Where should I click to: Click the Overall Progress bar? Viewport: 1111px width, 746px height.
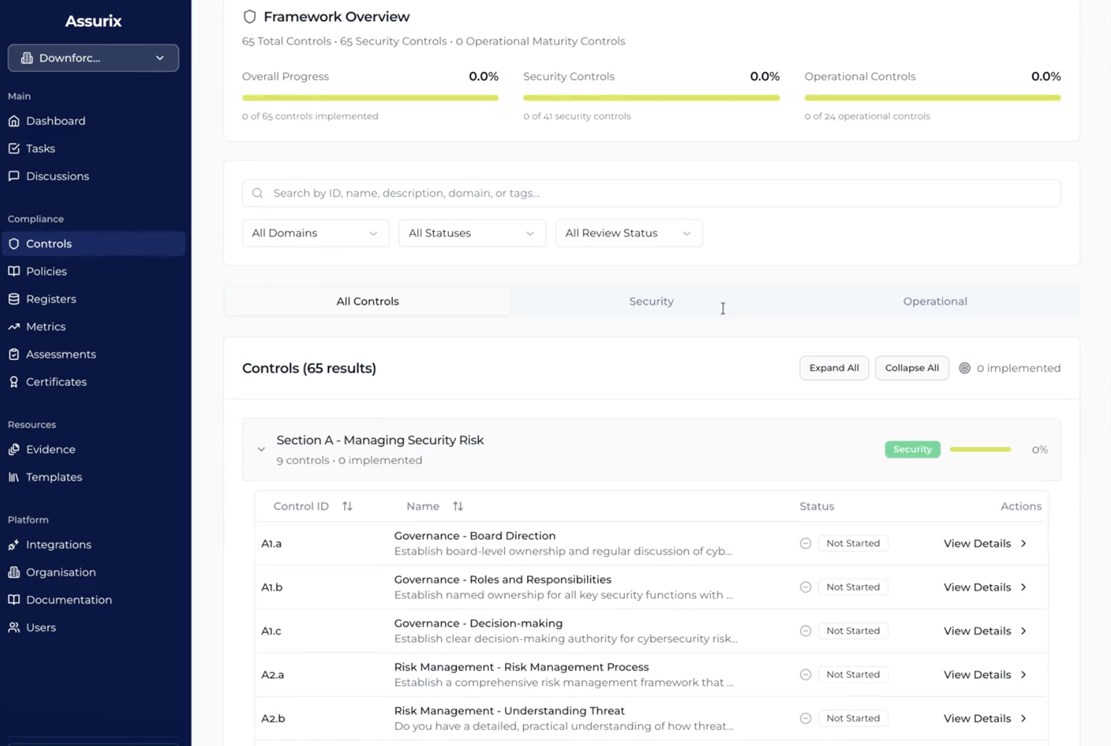tap(370, 98)
